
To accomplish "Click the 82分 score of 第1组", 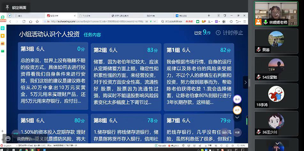I will click(225, 50).
